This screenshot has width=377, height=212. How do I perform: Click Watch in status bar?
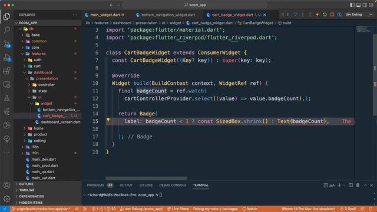250,209
